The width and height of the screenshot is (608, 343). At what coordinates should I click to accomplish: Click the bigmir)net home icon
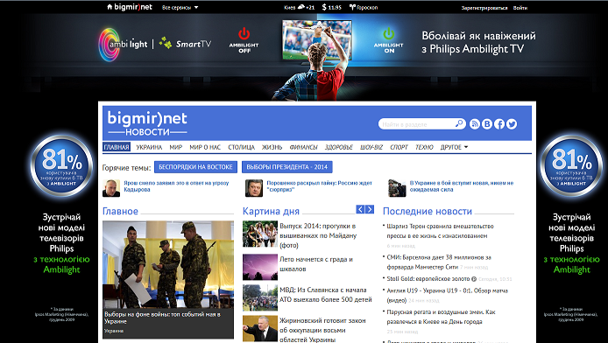click(x=110, y=7)
